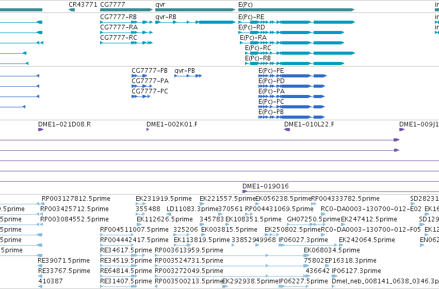
Task: Select the 325206 feature label
Action: point(186,230)
